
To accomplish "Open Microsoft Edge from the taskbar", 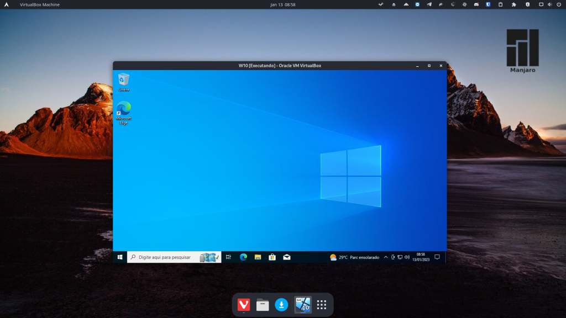I will point(243,257).
